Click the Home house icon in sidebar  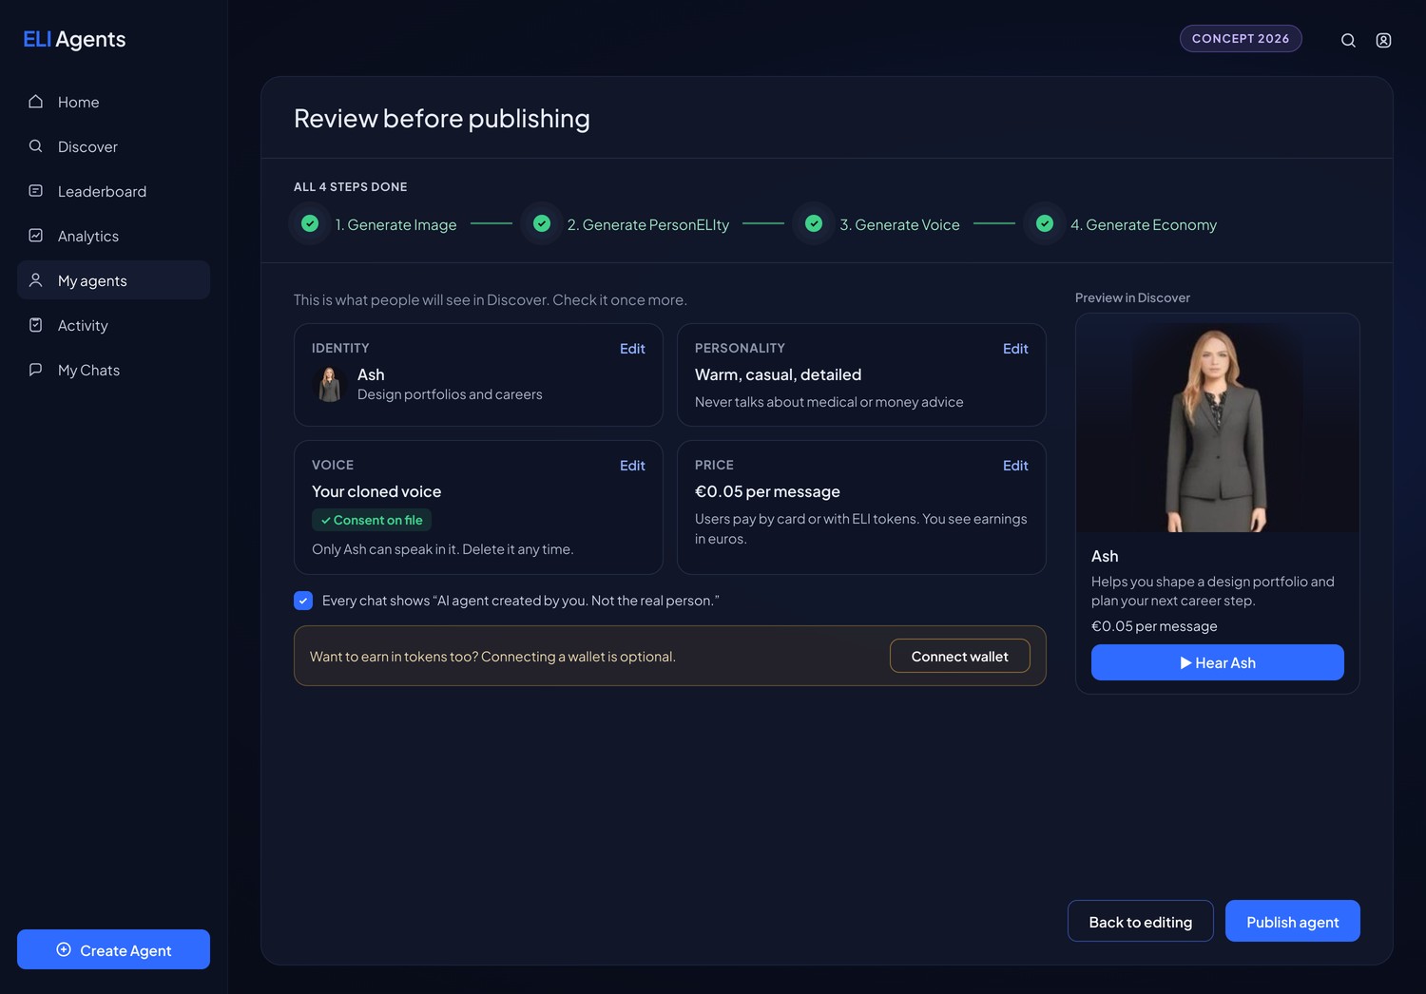(36, 102)
